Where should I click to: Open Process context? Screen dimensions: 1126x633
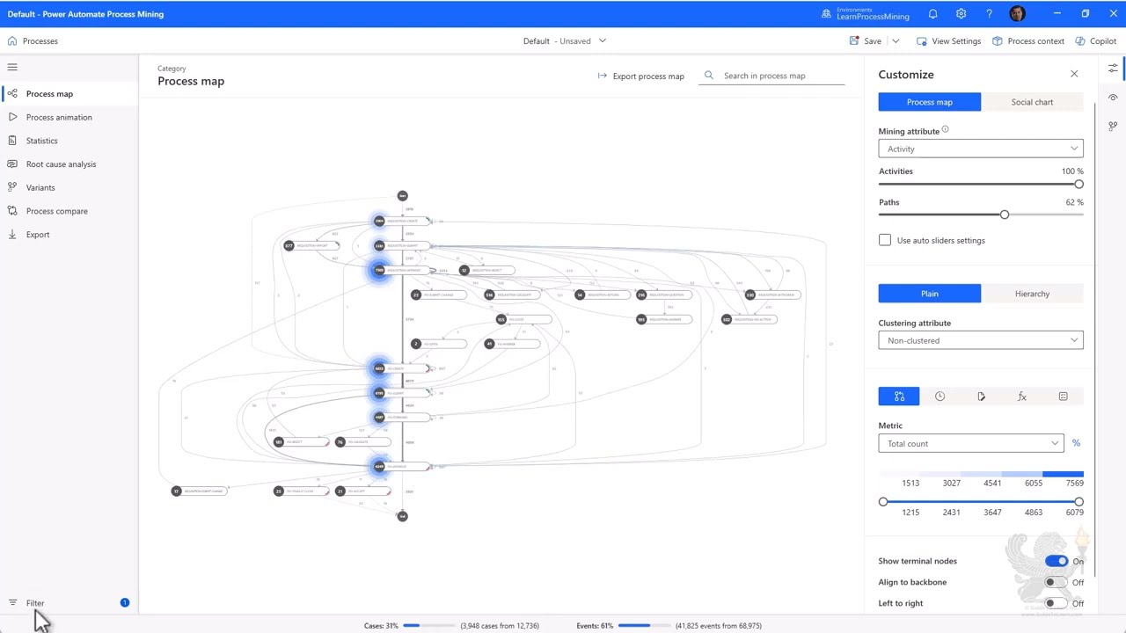1028,41
